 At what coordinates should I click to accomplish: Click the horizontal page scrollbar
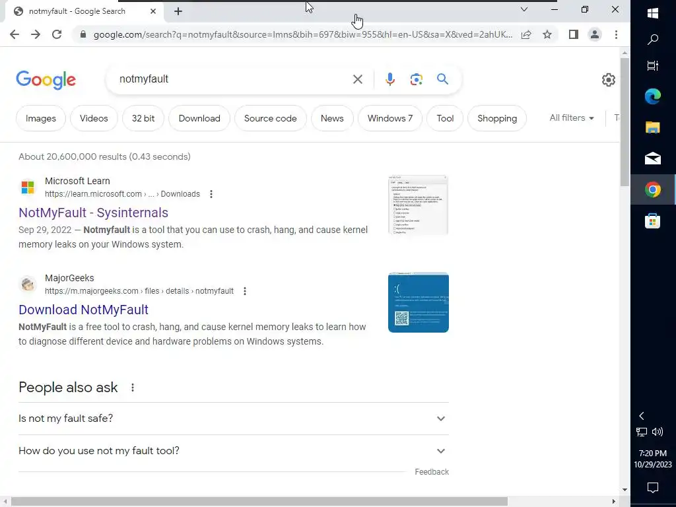259,502
